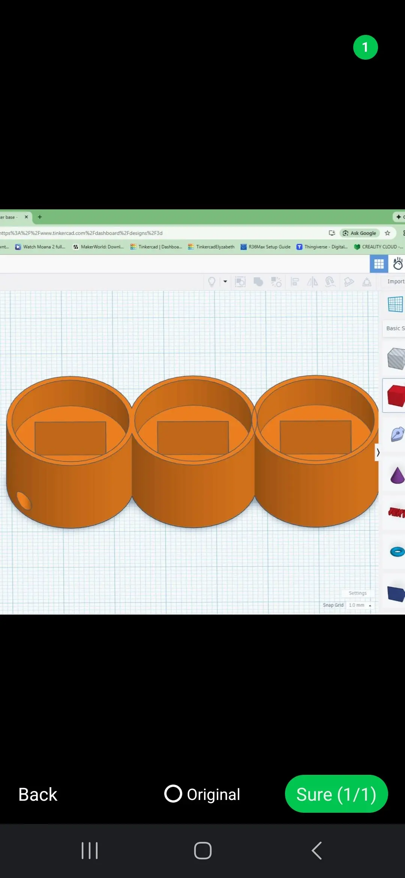Image resolution: width=405 pixels, height=878 pixels.
Task: Pick the purple Cone shape
Action: coord(397,475)
